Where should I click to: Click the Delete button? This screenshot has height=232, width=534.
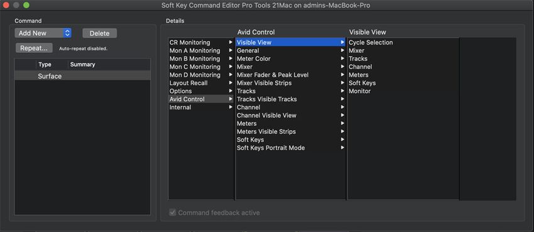tap(99, 33)
